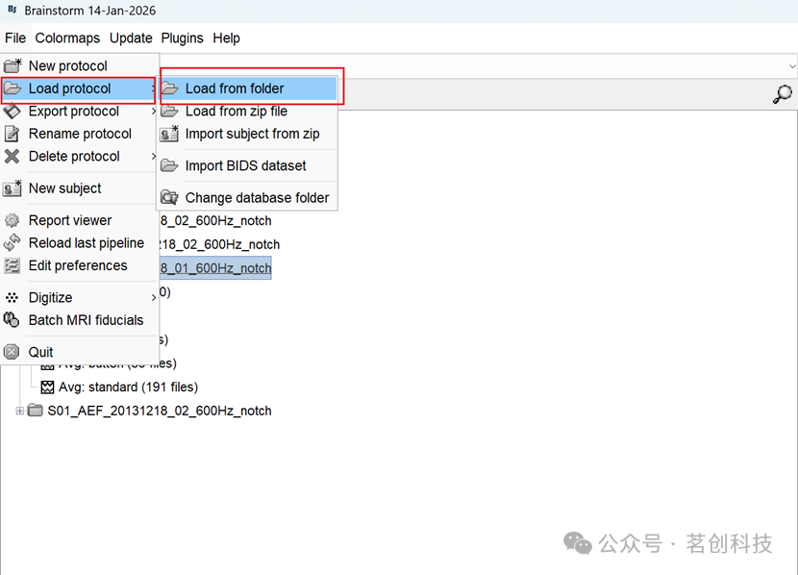Select New subject entry
The width and height of the screenshot is (798, 575).
coord(80,188)
